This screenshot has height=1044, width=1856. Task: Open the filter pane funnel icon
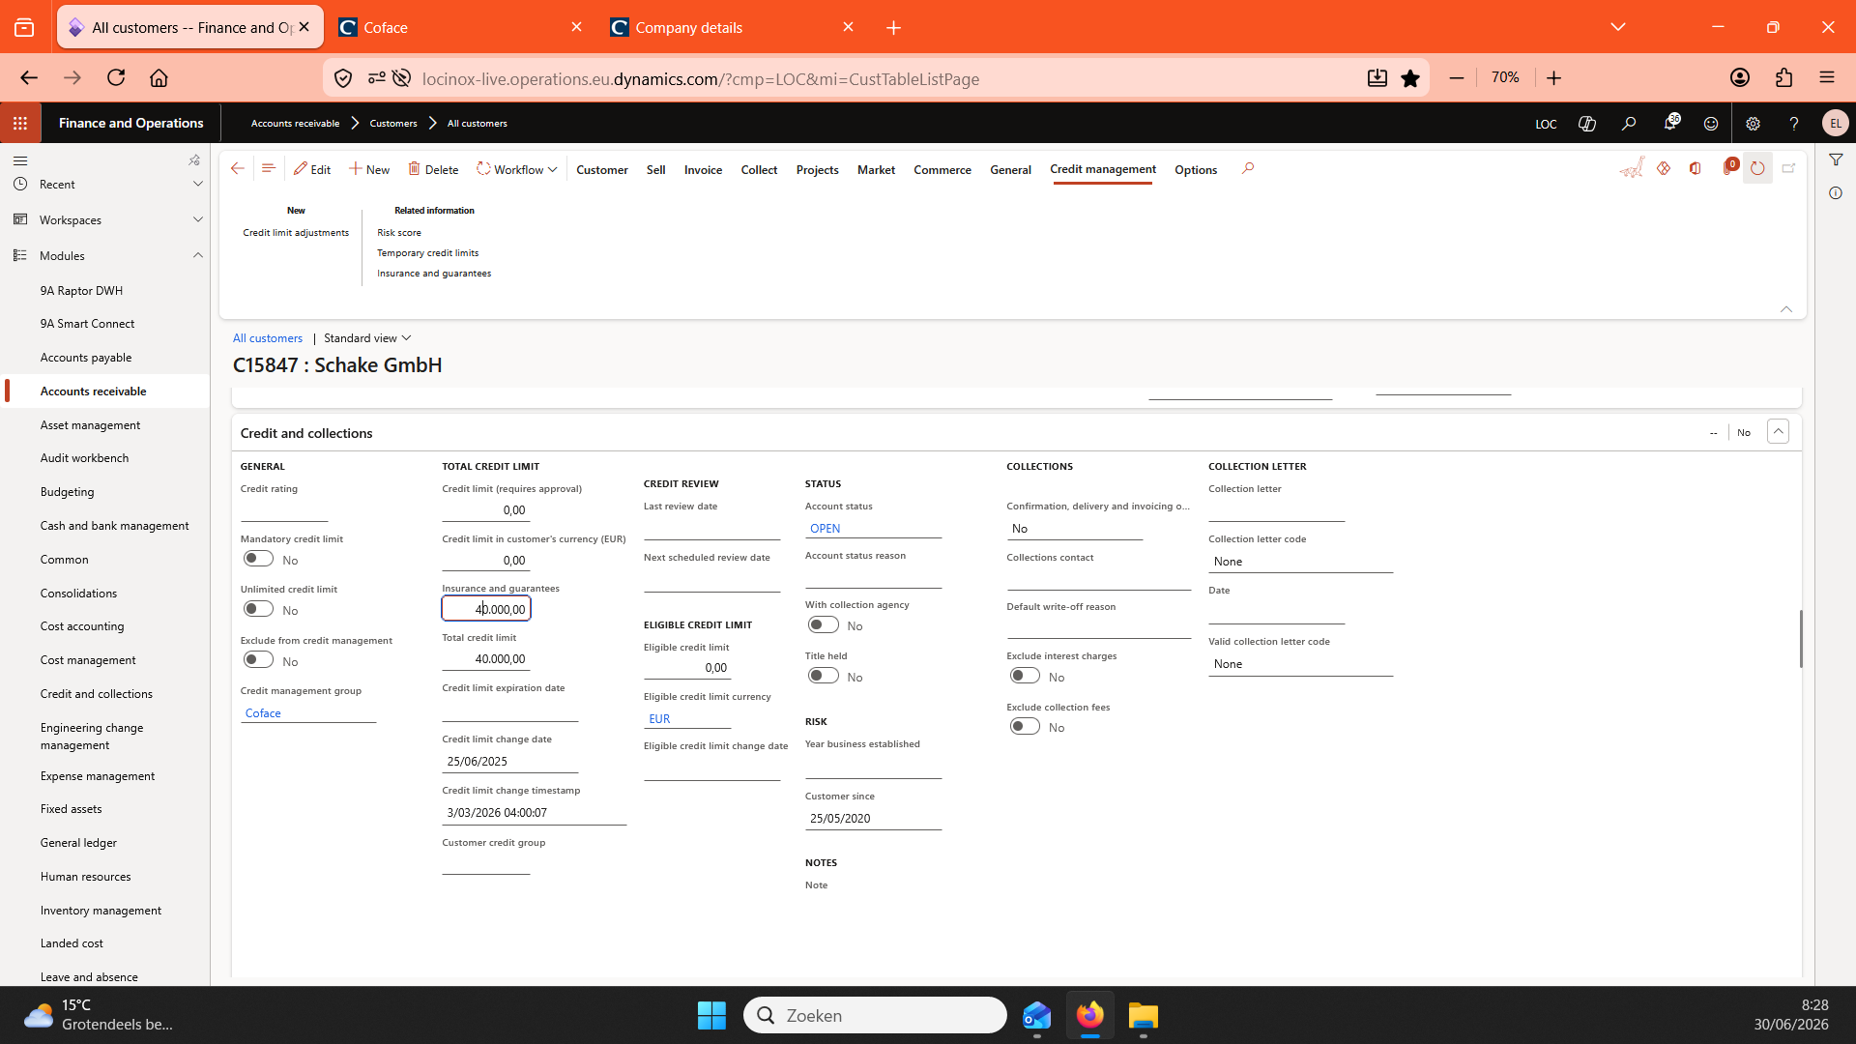[x=1836, y=159]
